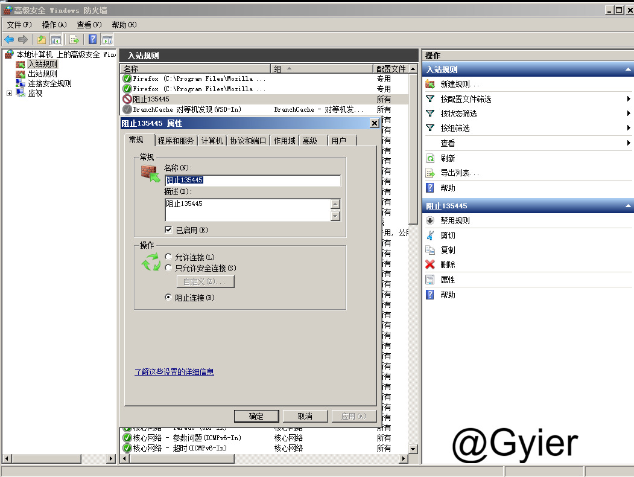Screen dimensions: 634x477
Task: Open the 操作(A) menu
Action: click(x=54, y=25)
